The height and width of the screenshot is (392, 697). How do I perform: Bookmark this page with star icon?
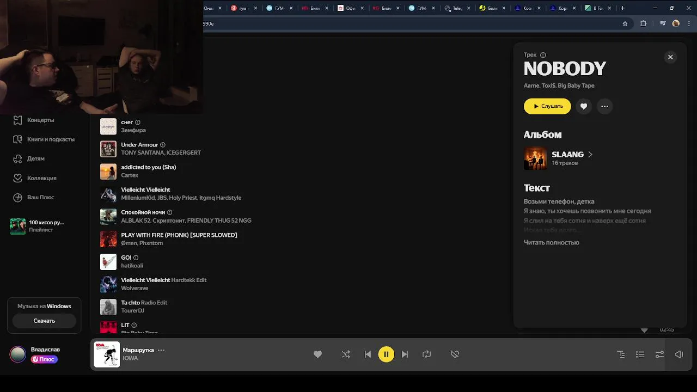click(x=625, y=23)
